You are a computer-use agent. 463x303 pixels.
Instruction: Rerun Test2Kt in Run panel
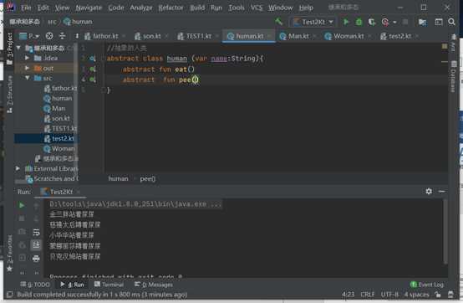coord(22,205)
